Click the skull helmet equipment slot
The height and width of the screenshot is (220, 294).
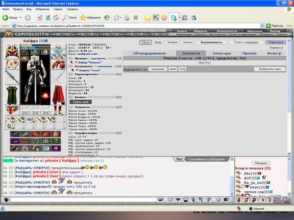pos(12,51)
